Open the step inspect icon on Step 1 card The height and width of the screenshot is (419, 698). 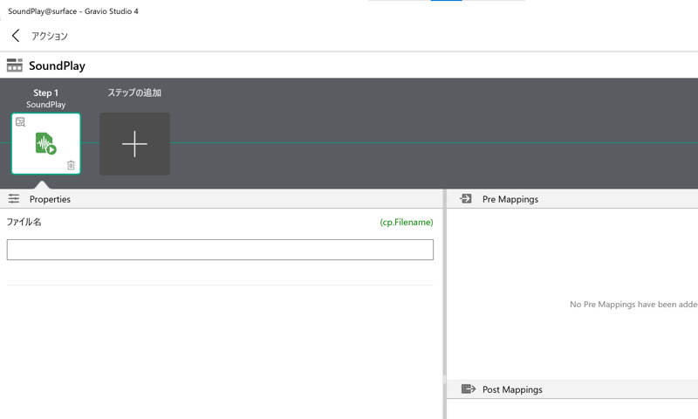(20, 122)
